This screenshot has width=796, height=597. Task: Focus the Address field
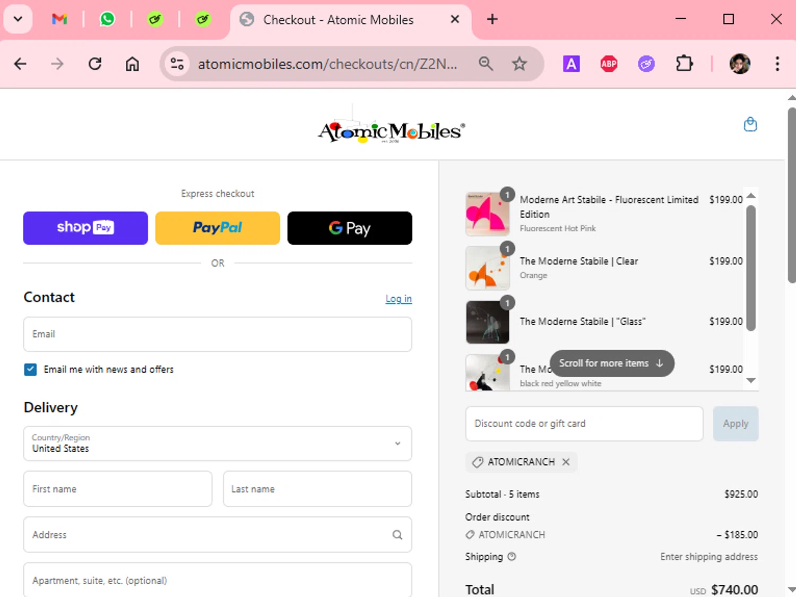(218, 534)
